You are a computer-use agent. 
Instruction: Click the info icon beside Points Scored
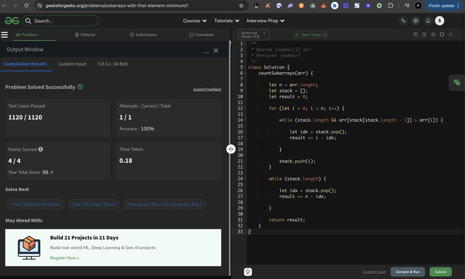[x=41, y=149]
